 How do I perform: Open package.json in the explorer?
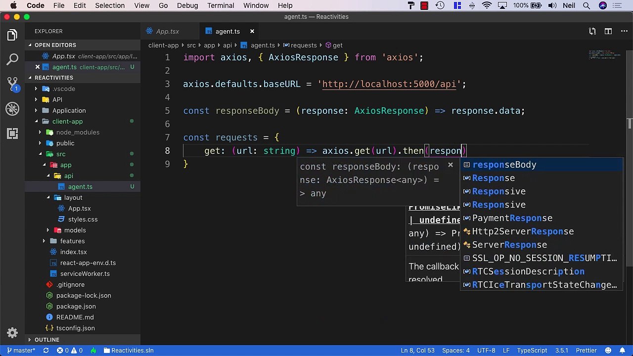click(76, 307)
